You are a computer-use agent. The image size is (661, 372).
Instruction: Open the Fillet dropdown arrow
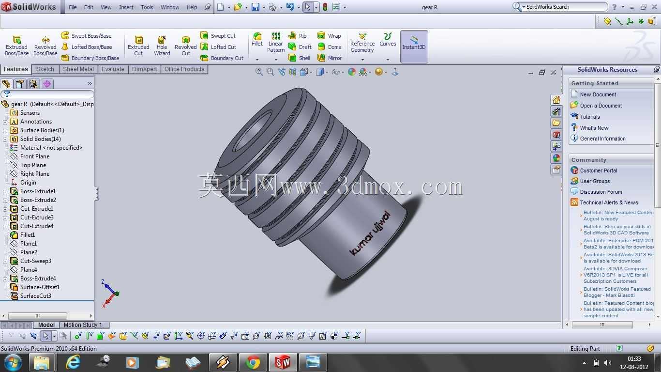(x=257, y=60)
